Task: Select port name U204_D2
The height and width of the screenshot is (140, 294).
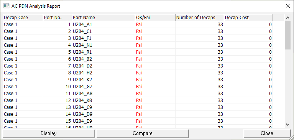Action: click(x=82, y=66)
